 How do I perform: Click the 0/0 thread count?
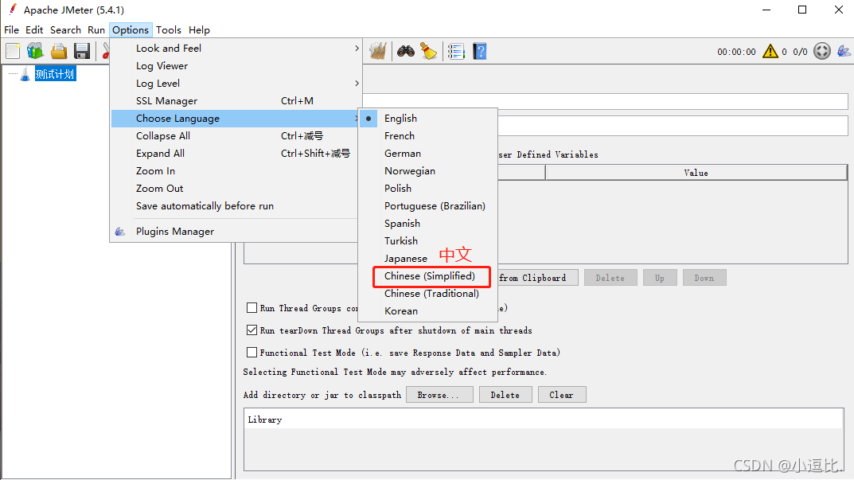click(x=800, y=52)
